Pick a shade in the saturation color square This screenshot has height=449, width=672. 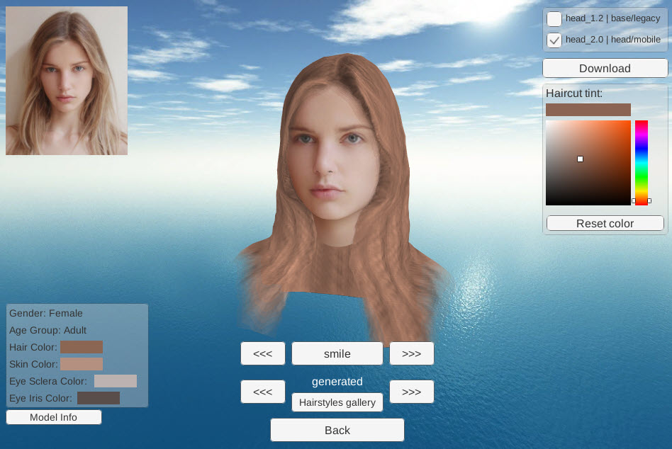click(588, 163)
